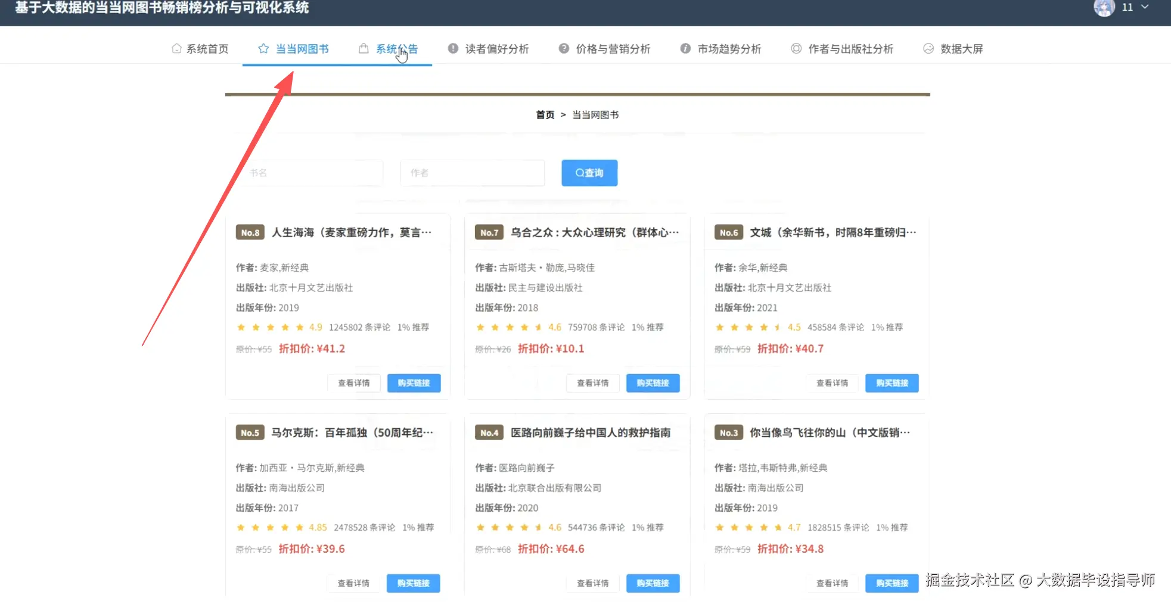Click the No.6 rank badge

coord(729,232)
